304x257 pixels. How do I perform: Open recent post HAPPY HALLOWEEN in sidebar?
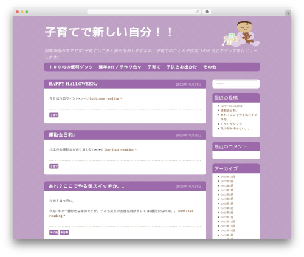point(232,106)
